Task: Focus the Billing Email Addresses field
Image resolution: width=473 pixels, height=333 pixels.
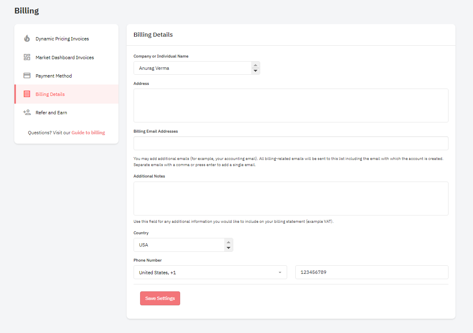Action: pyautogui.click(x=291, y=143)
